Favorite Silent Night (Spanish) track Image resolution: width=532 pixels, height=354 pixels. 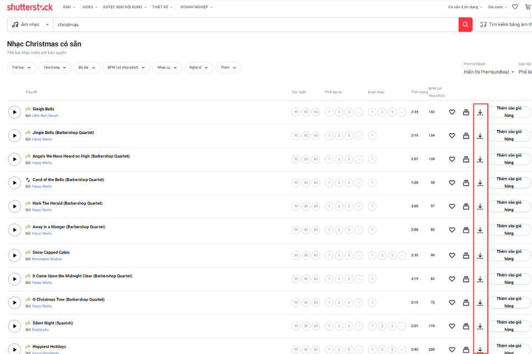452,326
